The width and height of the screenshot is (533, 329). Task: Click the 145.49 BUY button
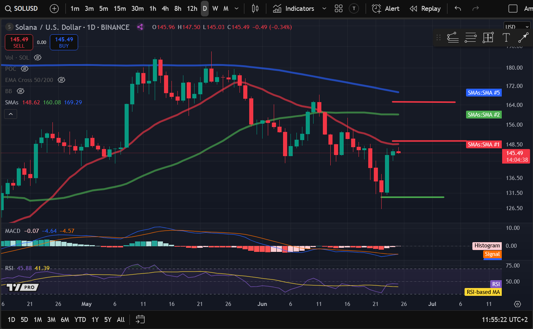(x=64, y=42)
